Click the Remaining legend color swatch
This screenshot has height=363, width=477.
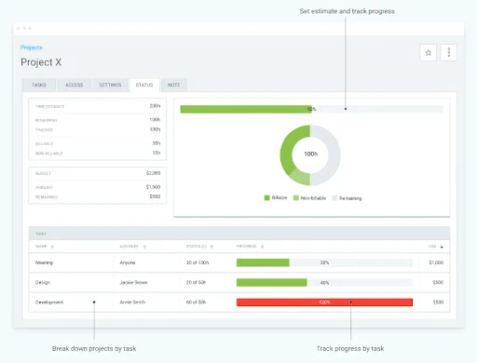point(334,198)
